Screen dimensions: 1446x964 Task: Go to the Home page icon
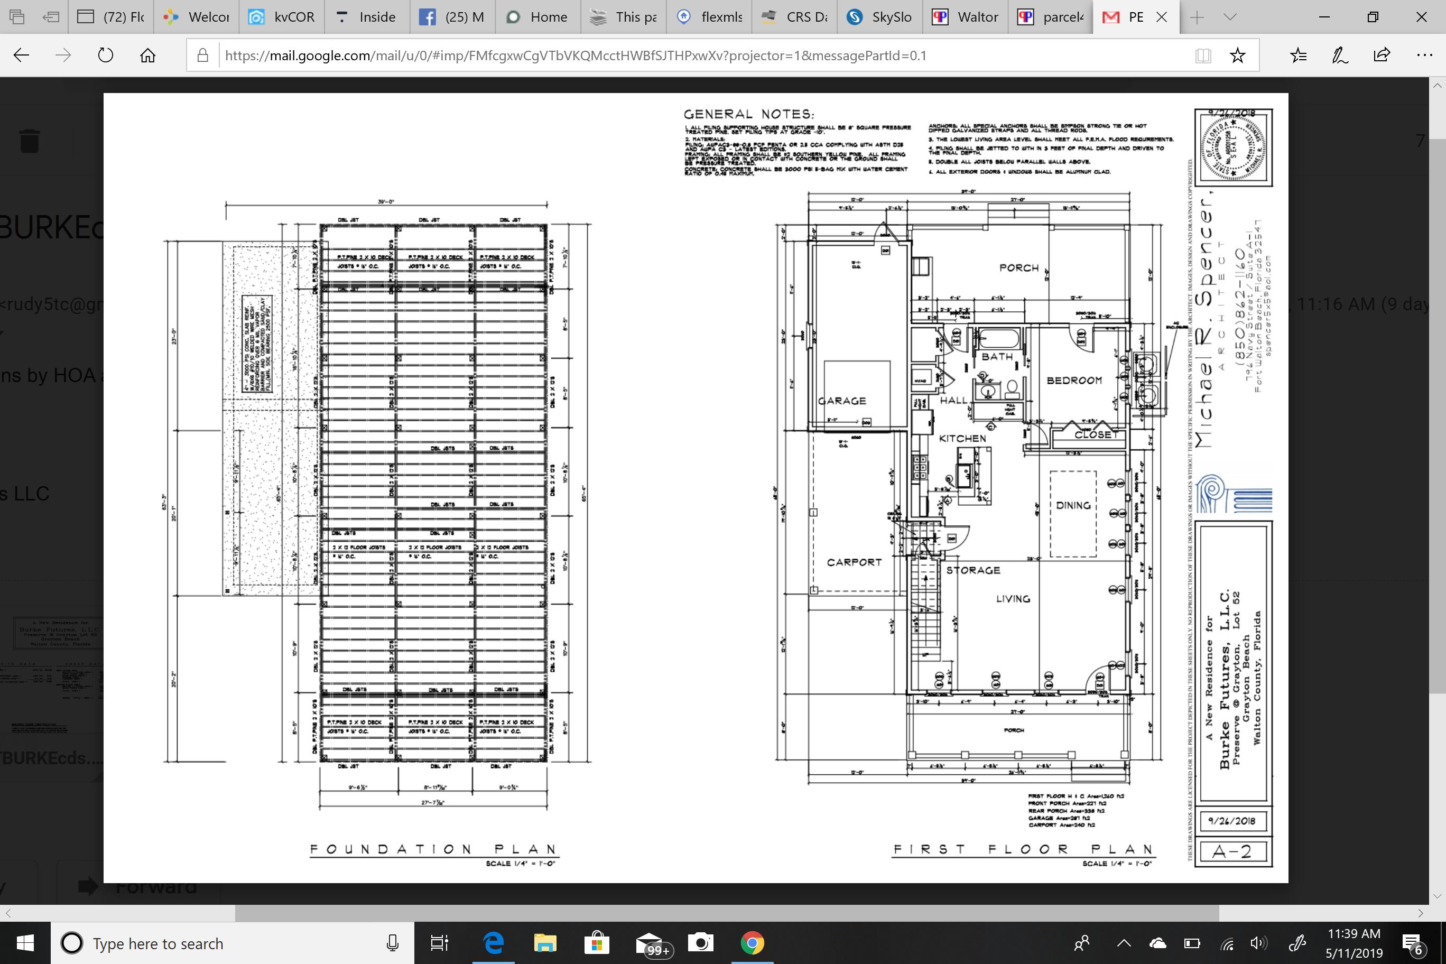coord(147,55)
